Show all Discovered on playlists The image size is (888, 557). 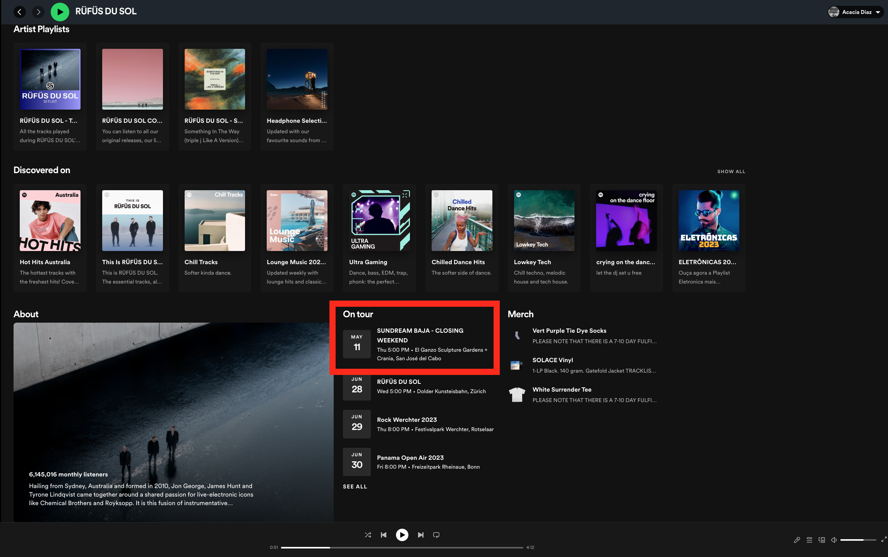pos(731,171)
